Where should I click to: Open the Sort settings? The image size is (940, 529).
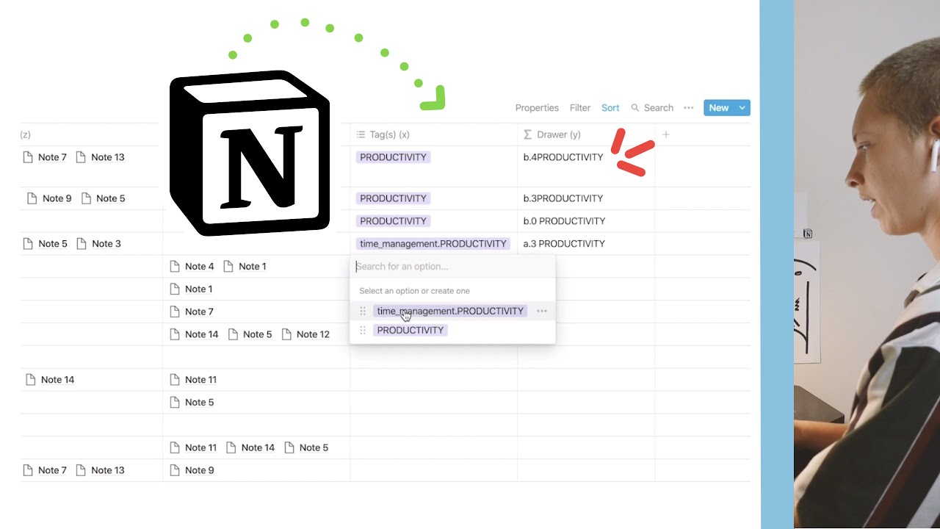coord(610,107)
